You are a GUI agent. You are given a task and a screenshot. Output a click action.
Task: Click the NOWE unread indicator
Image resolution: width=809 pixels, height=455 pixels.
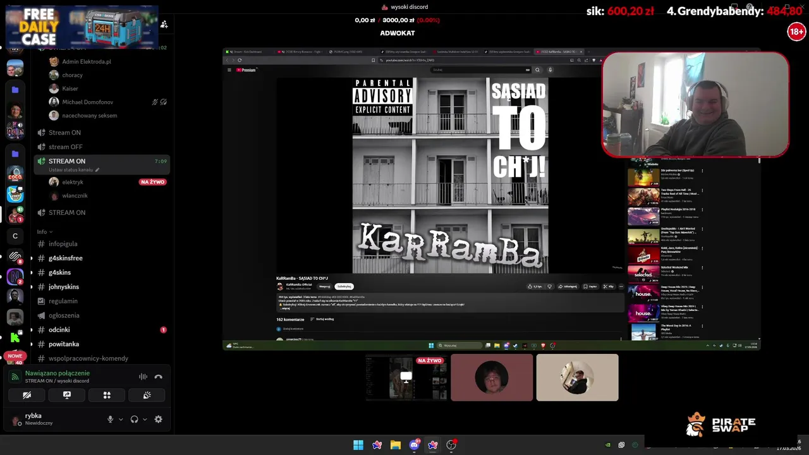pyautogui.click(x=15, y=356)
